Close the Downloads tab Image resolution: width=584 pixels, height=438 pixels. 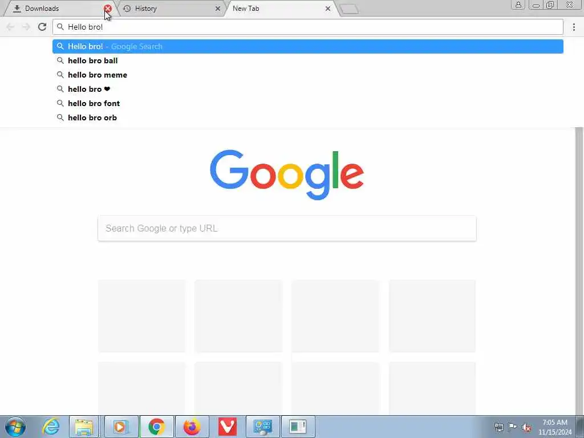click(108, 9)
